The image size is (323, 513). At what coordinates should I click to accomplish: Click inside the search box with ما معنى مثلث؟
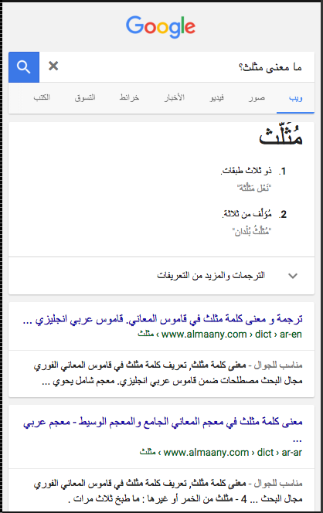point(177,67)
